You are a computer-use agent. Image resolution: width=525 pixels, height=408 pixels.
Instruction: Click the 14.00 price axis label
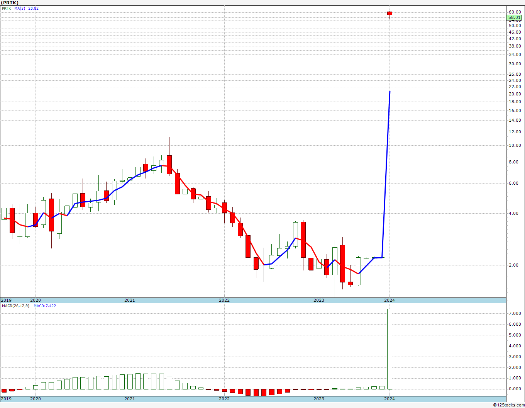click(x=515, y=120)
